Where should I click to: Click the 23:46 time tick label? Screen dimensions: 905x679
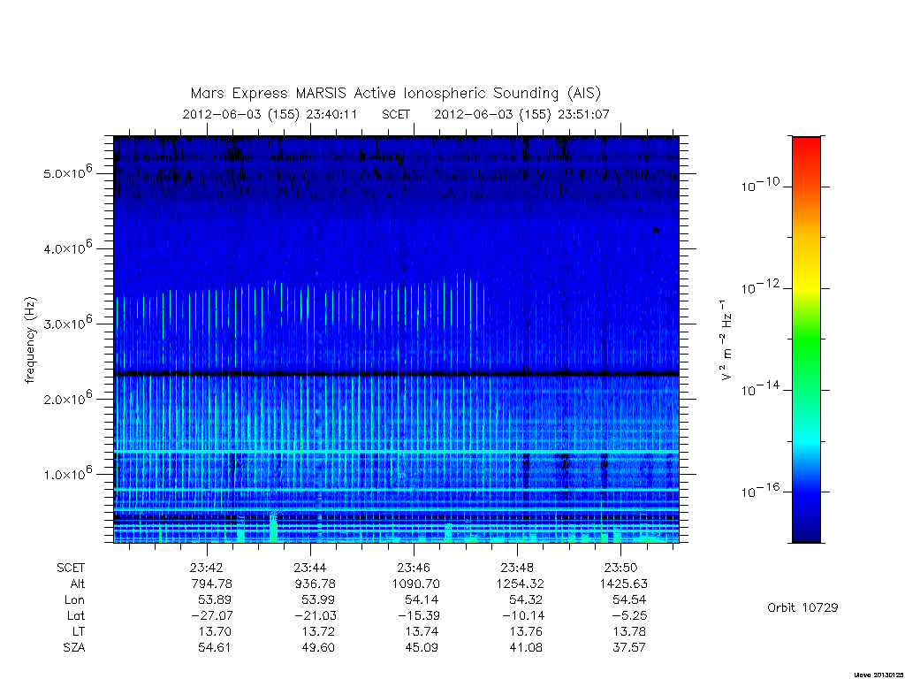point(414,568)
